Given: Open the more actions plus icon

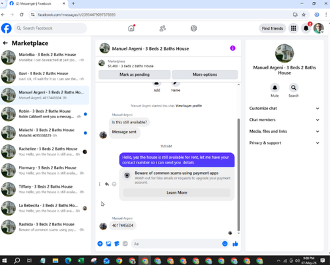Looking at the screenshot, I should tap(100, 243).
